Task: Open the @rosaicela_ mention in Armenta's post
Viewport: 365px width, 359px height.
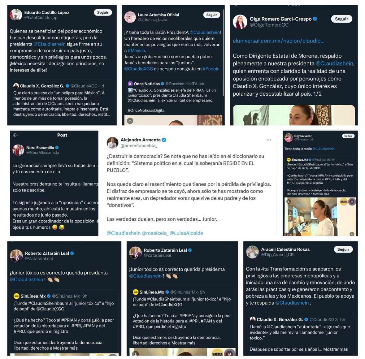Action: [155, 233]
